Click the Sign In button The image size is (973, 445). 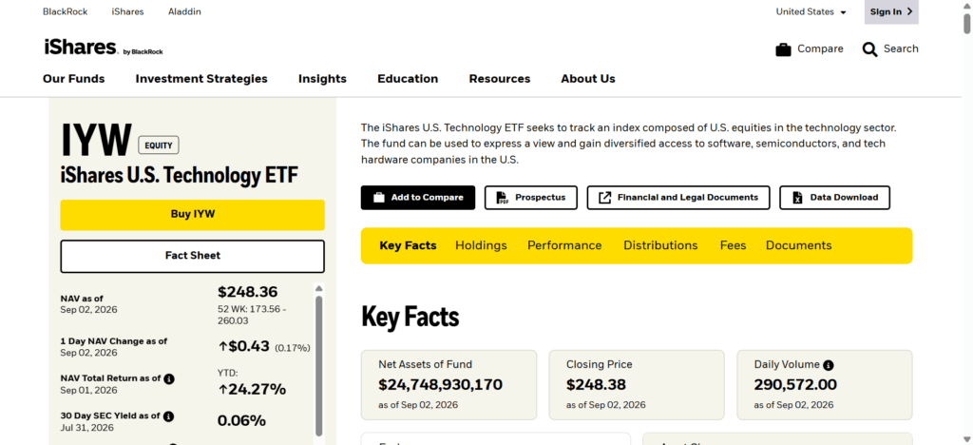coord(891,11)
